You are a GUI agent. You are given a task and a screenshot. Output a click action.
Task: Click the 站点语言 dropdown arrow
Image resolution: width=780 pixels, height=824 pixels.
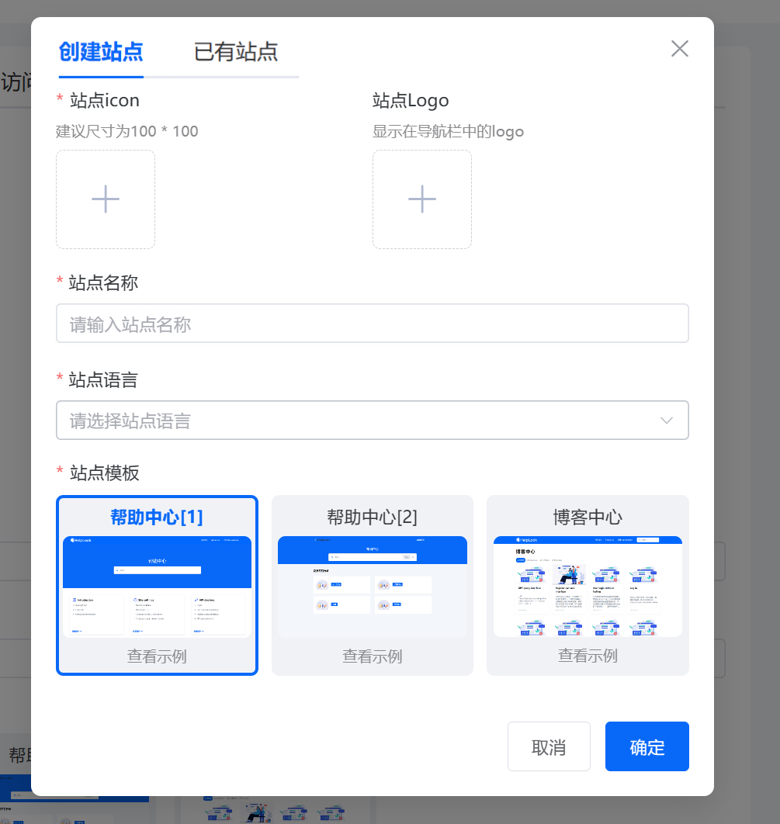tap(666, 421)
